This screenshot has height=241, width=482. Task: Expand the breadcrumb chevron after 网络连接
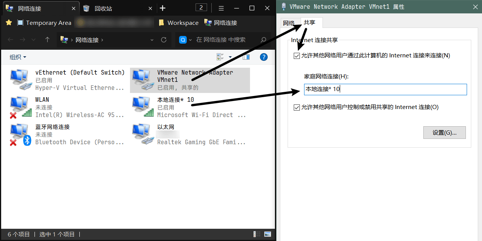click(x=102, y=40)
